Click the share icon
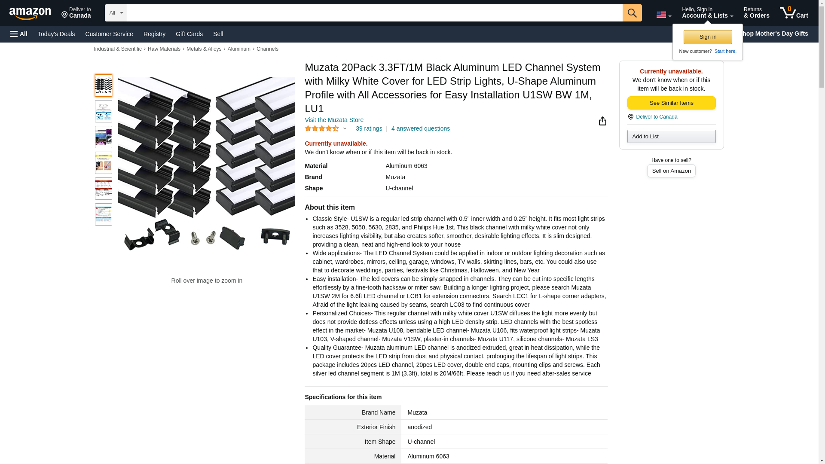This screenshot has width=825, height=464. click(x=602, y=121)
